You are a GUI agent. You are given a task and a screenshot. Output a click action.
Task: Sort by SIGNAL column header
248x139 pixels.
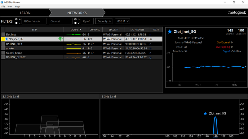75,30
